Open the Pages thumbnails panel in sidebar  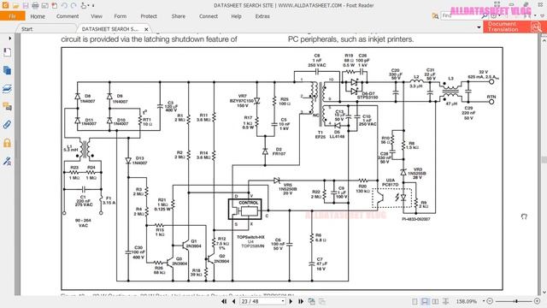7,70
